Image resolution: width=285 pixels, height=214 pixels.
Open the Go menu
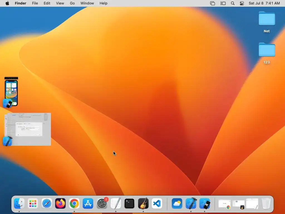click(72, 3)
